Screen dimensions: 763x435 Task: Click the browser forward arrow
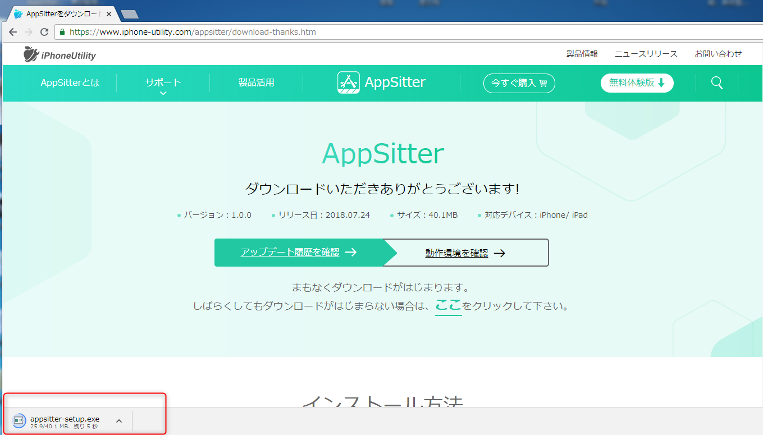[29, 32]
